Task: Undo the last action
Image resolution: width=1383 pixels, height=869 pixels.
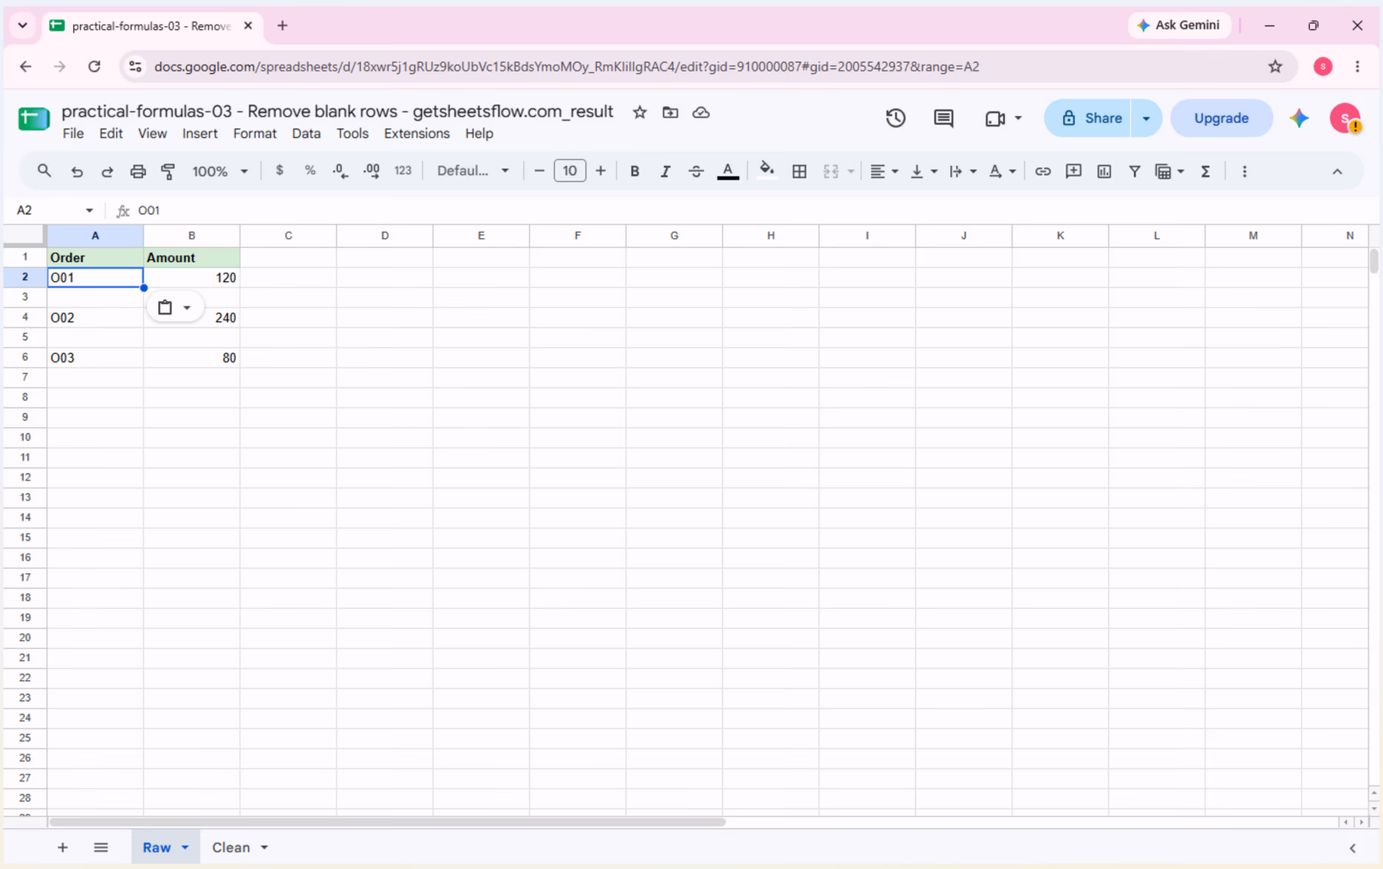Action: [x=76, y=171]
